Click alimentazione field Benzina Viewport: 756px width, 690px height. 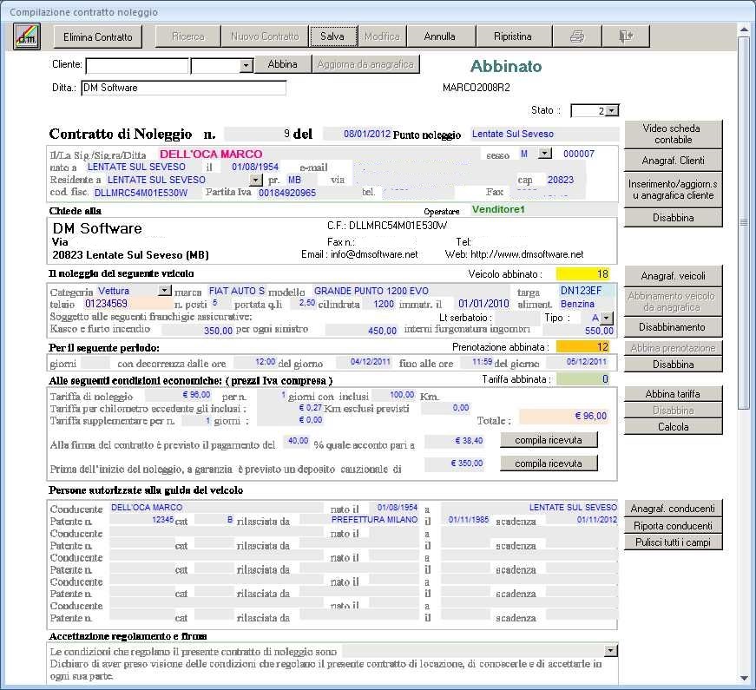(577, 304)
